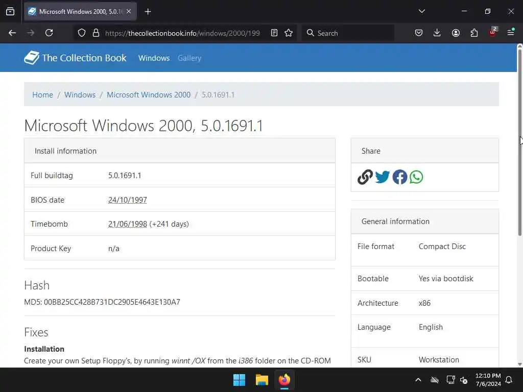Toggle reader view icon
The height and width of the screenshot is (392, 523).
pyautogui.click(x=274, y=33)
